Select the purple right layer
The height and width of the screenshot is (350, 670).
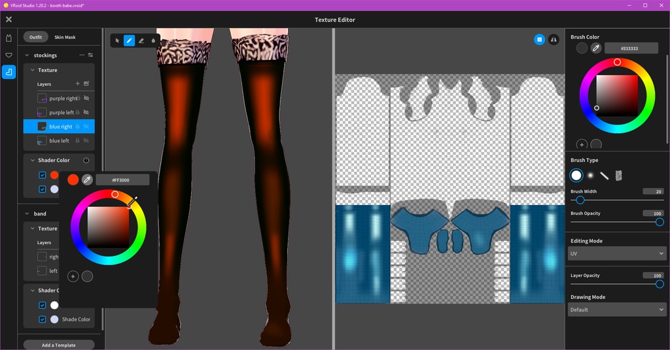click(x=59, y=99)
